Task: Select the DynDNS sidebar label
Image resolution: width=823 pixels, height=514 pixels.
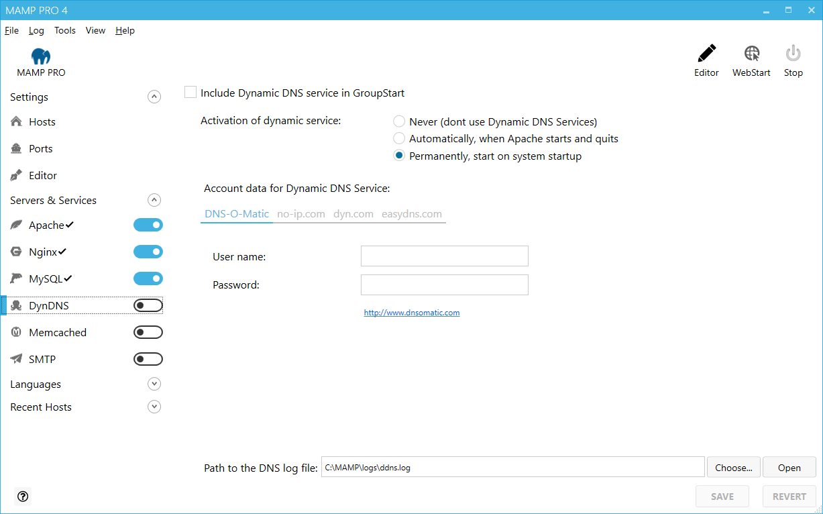Action: pyautogui.click(x=49, y=305)
